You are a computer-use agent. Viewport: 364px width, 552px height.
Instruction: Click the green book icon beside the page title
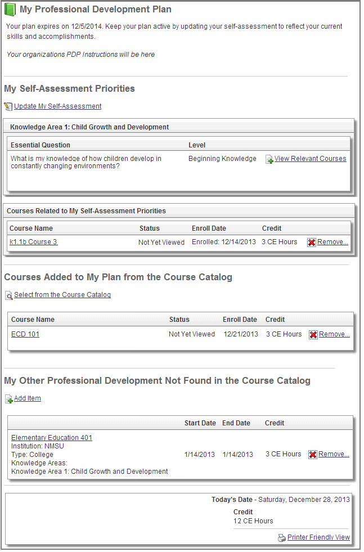(10, 10)
